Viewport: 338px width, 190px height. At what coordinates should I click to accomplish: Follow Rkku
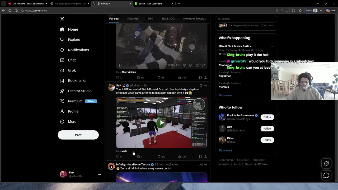(x=267, y=140)
